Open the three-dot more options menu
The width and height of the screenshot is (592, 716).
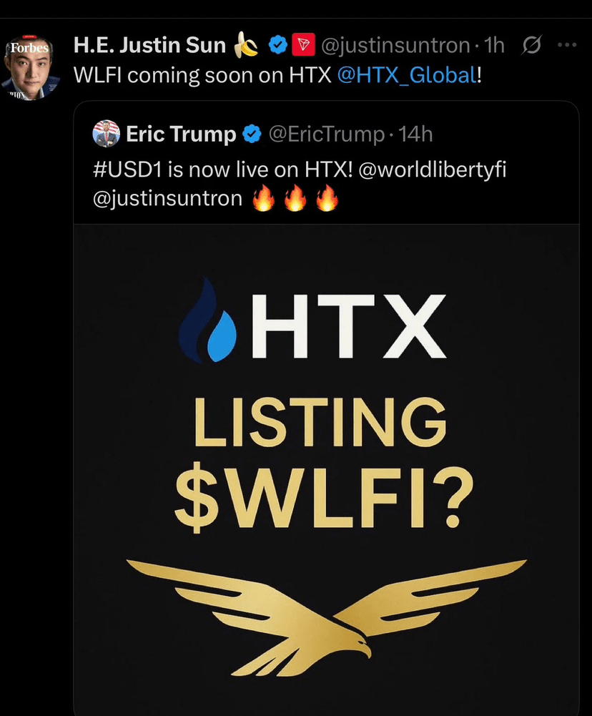coord(567,45)
